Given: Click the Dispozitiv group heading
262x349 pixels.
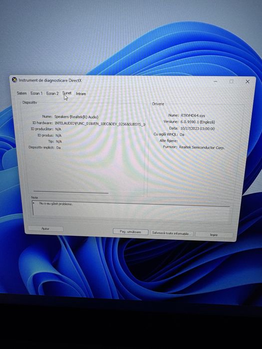Looking at the screenshot, I should [x=29, y=103].
